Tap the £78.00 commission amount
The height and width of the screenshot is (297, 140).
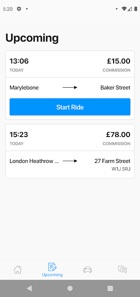(118, 135)
